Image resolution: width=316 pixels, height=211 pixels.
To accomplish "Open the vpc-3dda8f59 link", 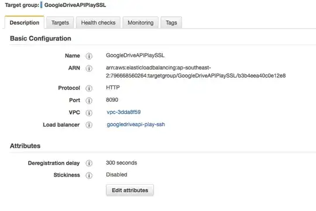I will tap(123, 112).
